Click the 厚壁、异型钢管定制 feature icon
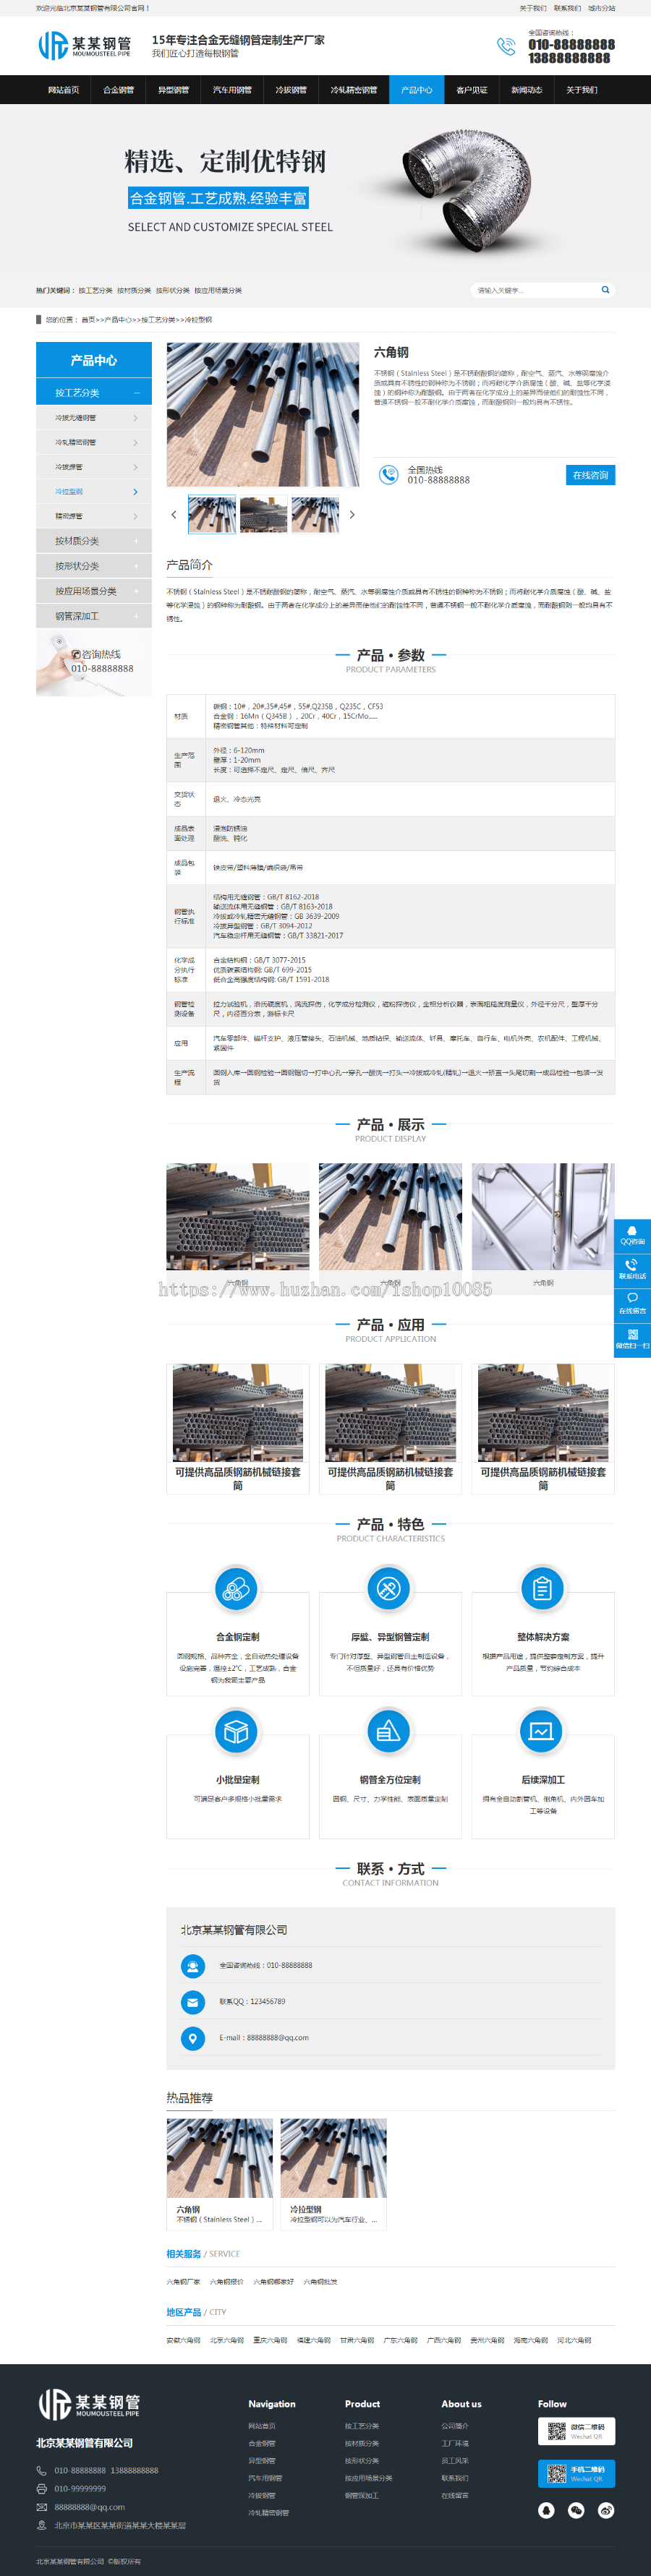This screenshot has width=651, height=2576. tap(389, 1588)
